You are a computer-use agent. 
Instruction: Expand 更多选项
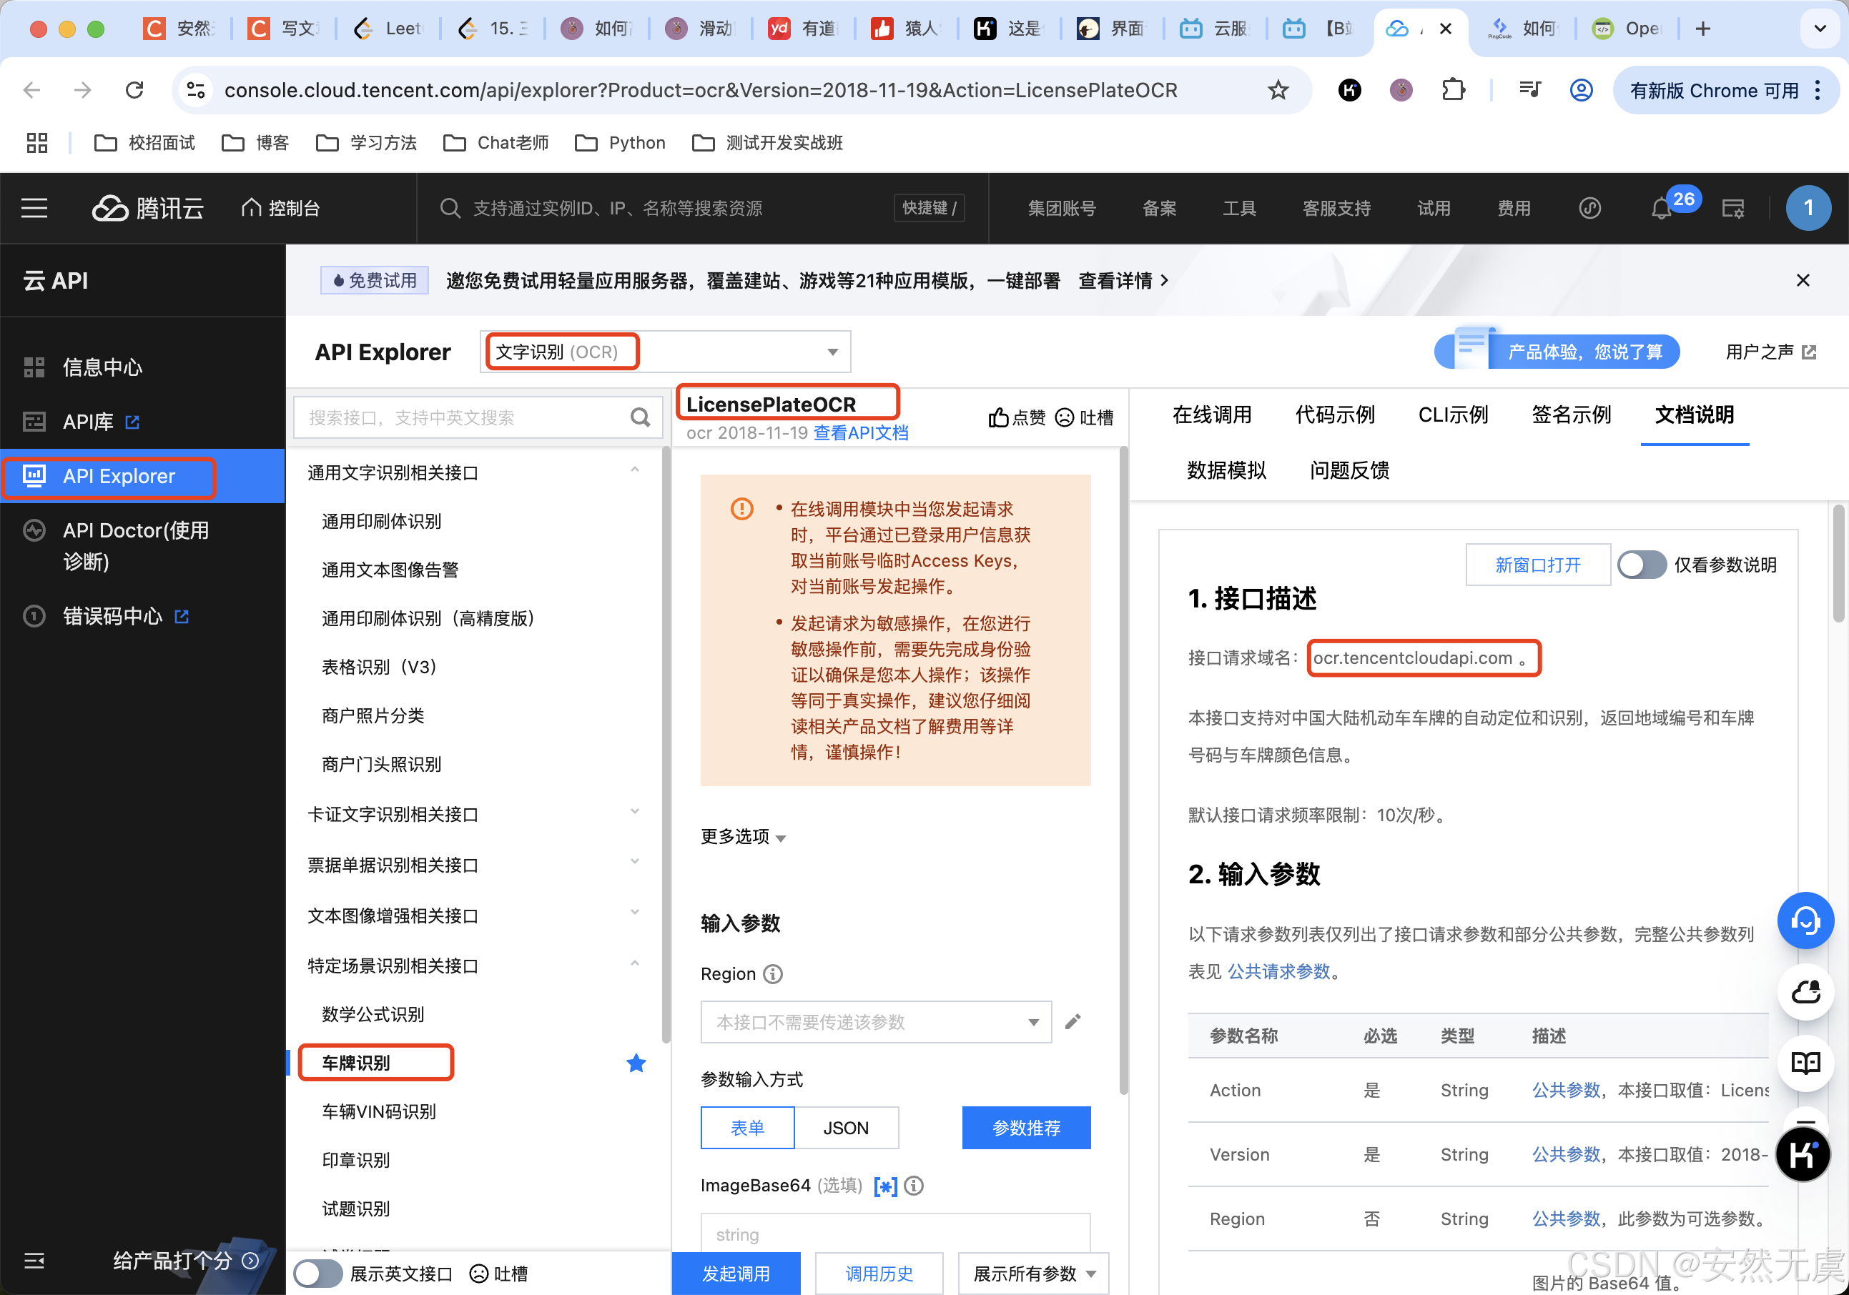click(742, 837)
